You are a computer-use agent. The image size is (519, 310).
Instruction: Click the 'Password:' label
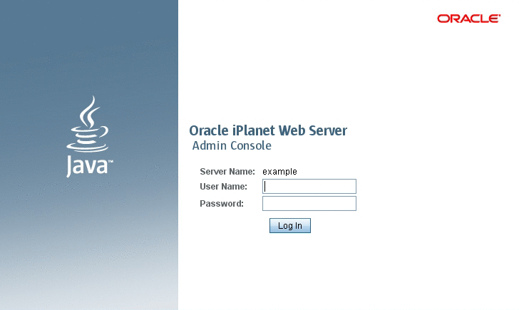pos(222,204)
